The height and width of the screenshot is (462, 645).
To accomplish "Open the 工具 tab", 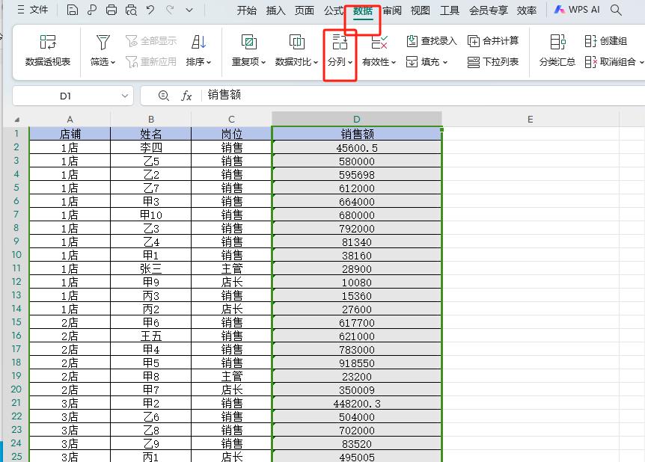I will pos(449,10).
